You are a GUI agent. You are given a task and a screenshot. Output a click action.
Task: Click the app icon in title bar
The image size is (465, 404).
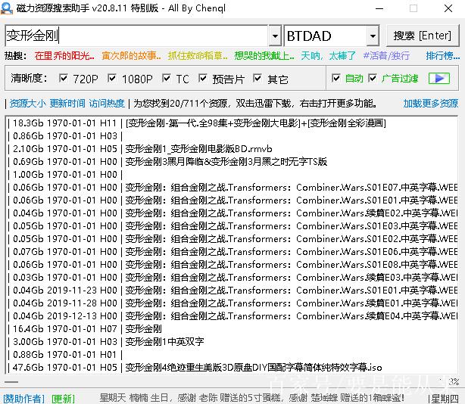7,8
